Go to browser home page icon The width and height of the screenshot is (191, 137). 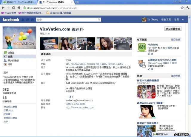pyautogui.click(x=19, y=8)
